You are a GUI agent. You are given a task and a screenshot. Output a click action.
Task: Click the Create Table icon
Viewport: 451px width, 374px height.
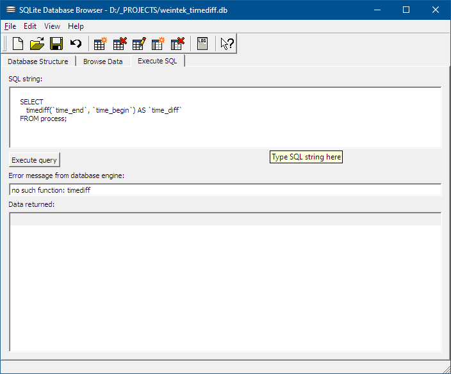pos(101,44)
